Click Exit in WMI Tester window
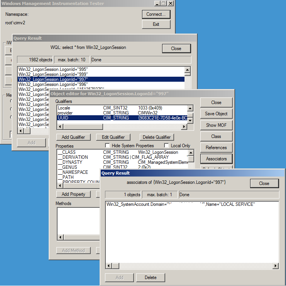The width and height of the screenshot is (286, 286). point(156,24)
